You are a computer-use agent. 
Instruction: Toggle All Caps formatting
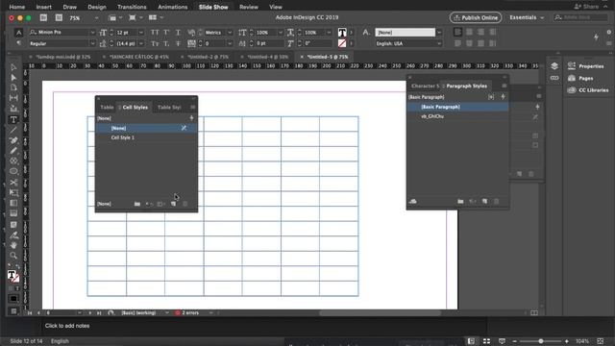(x=155, y=32)
